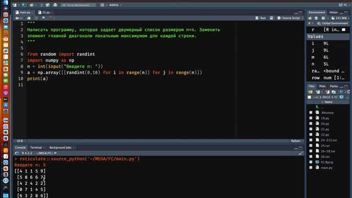
Task: Open new file type dropdown arrow
Action: (x=18, y=5)
